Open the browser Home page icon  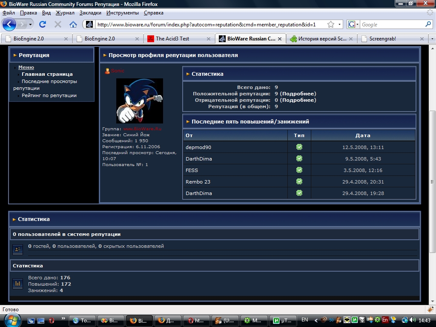(73, 24)
